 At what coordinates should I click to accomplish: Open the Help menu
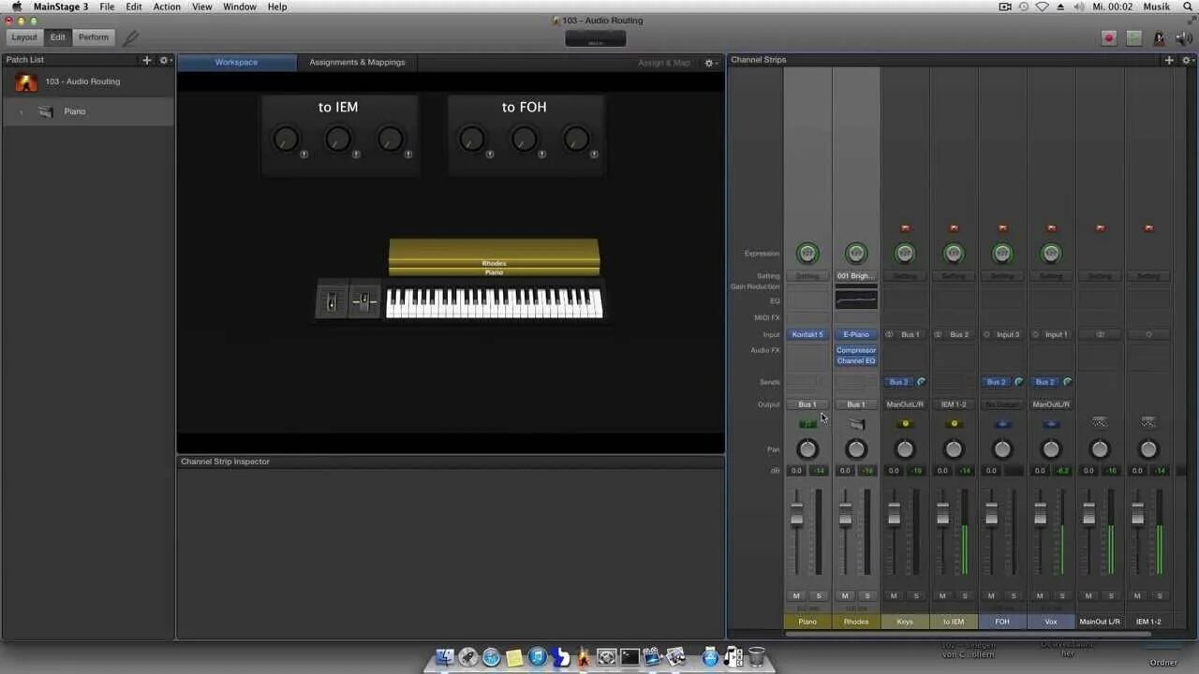277,7
